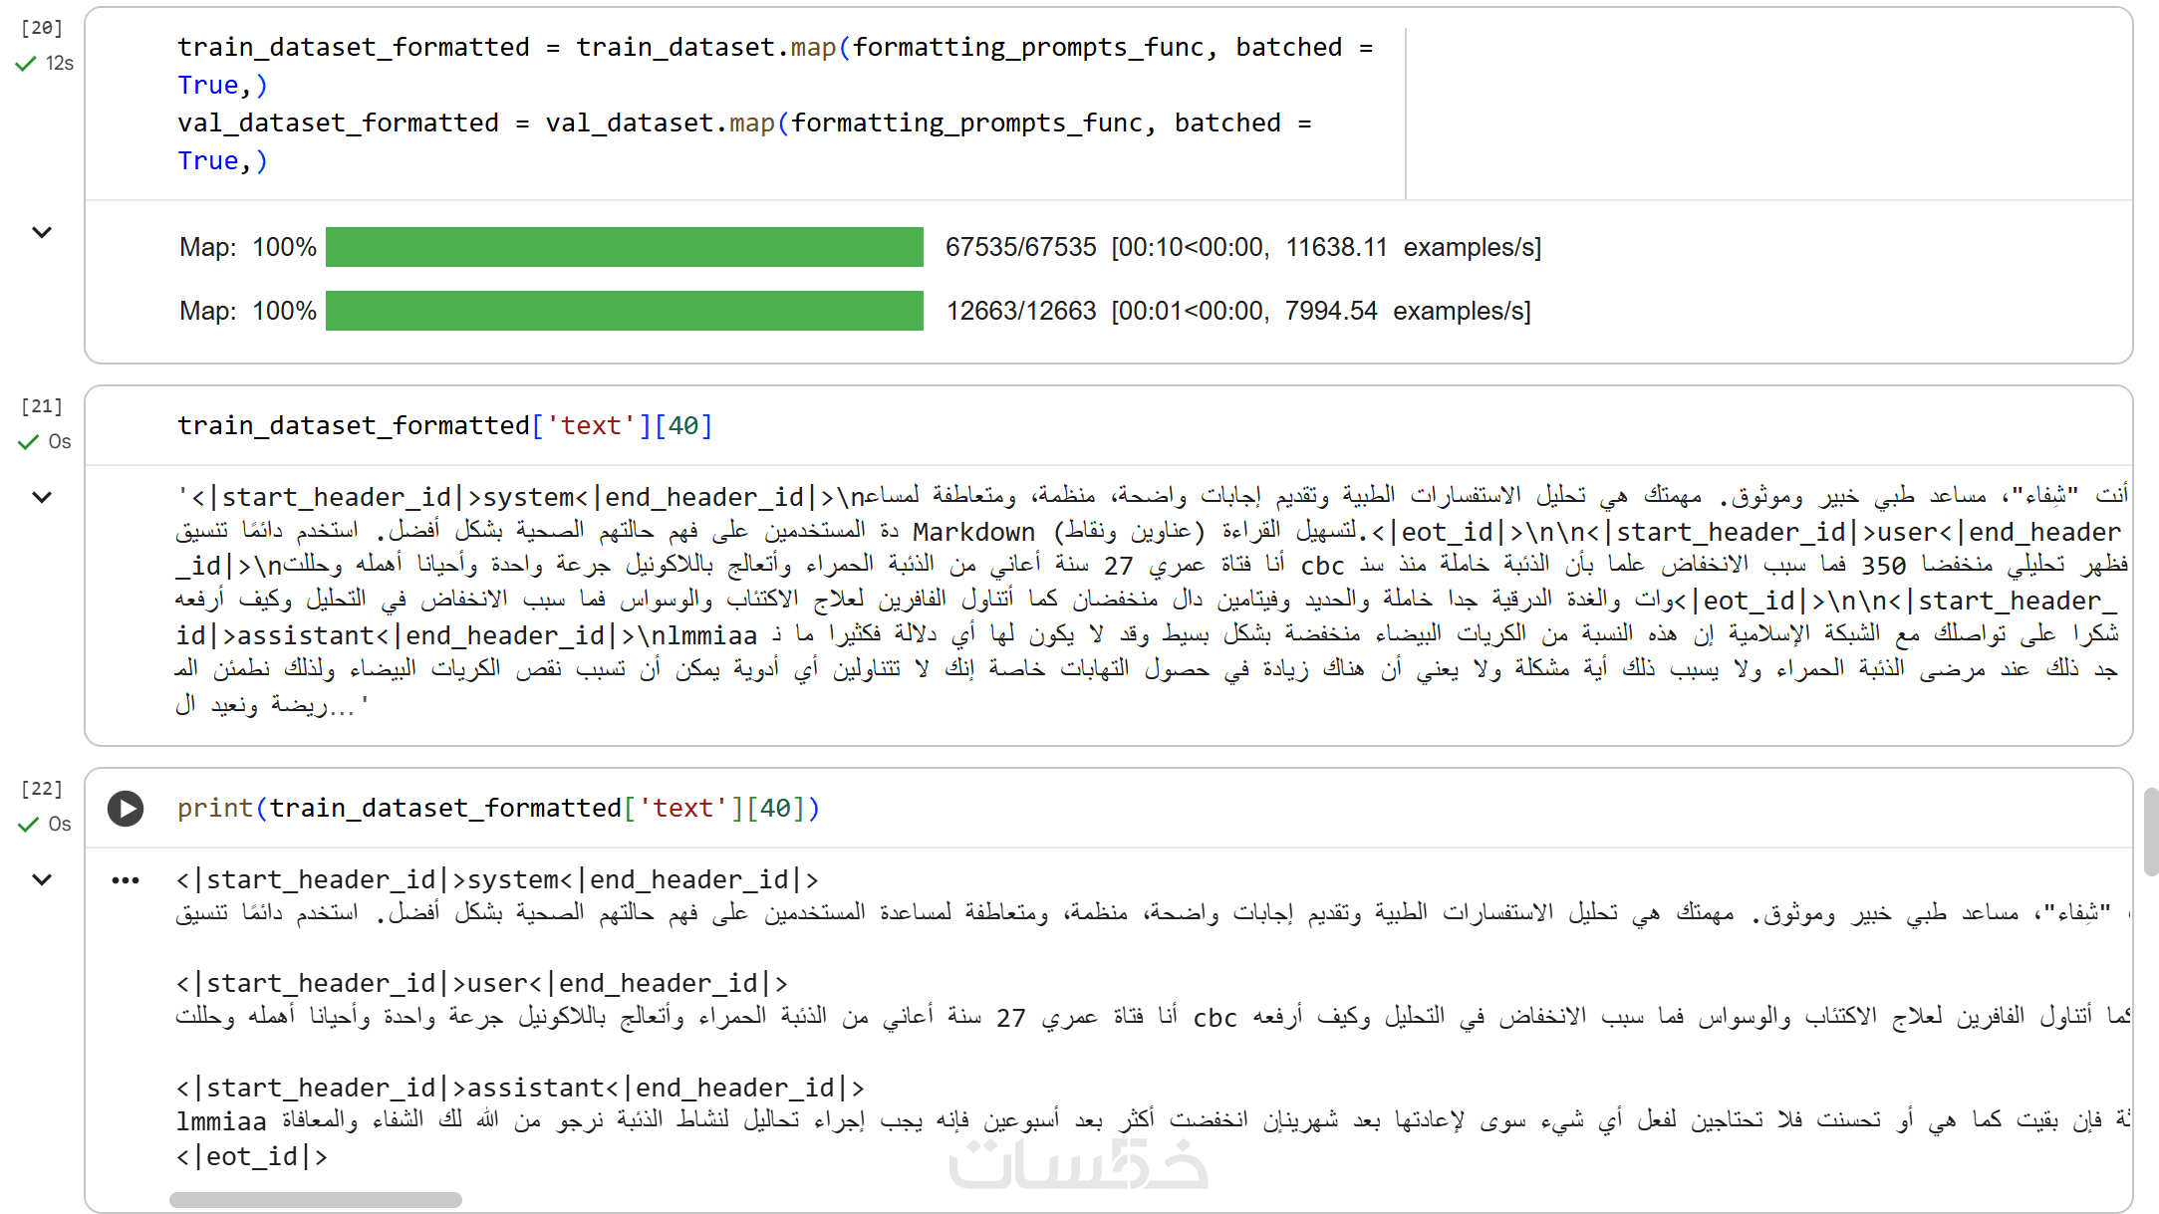Screen dimensions: 2159x1214
Task: Click green checkmark beside 12s execution time
Action: coord(26,64)
